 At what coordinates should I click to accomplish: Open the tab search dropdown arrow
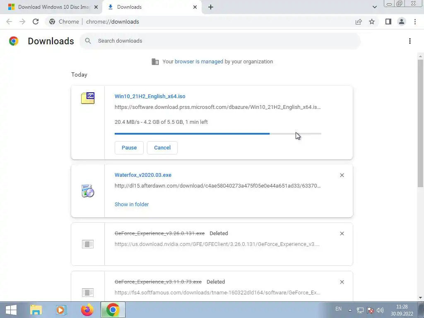click(x=374, y=7)
